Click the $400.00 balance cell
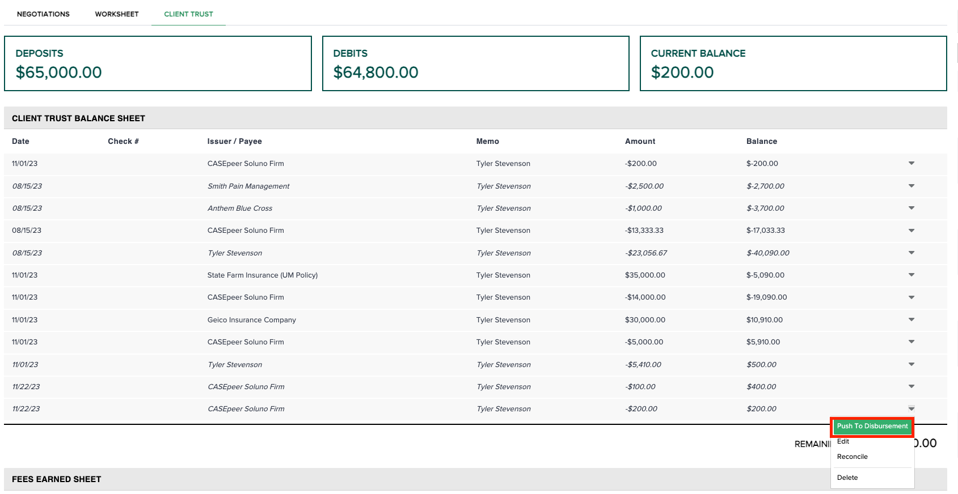Viewport: 958px width, 494px height. pos(762,386)
